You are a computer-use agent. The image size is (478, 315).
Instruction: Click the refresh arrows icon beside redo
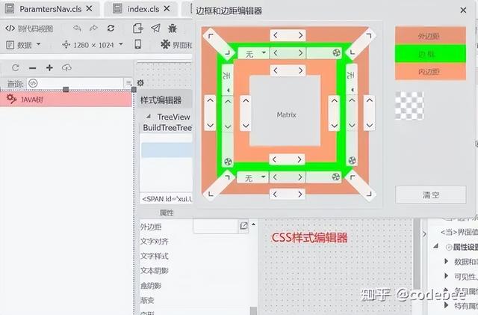click(x=111, y=28)
